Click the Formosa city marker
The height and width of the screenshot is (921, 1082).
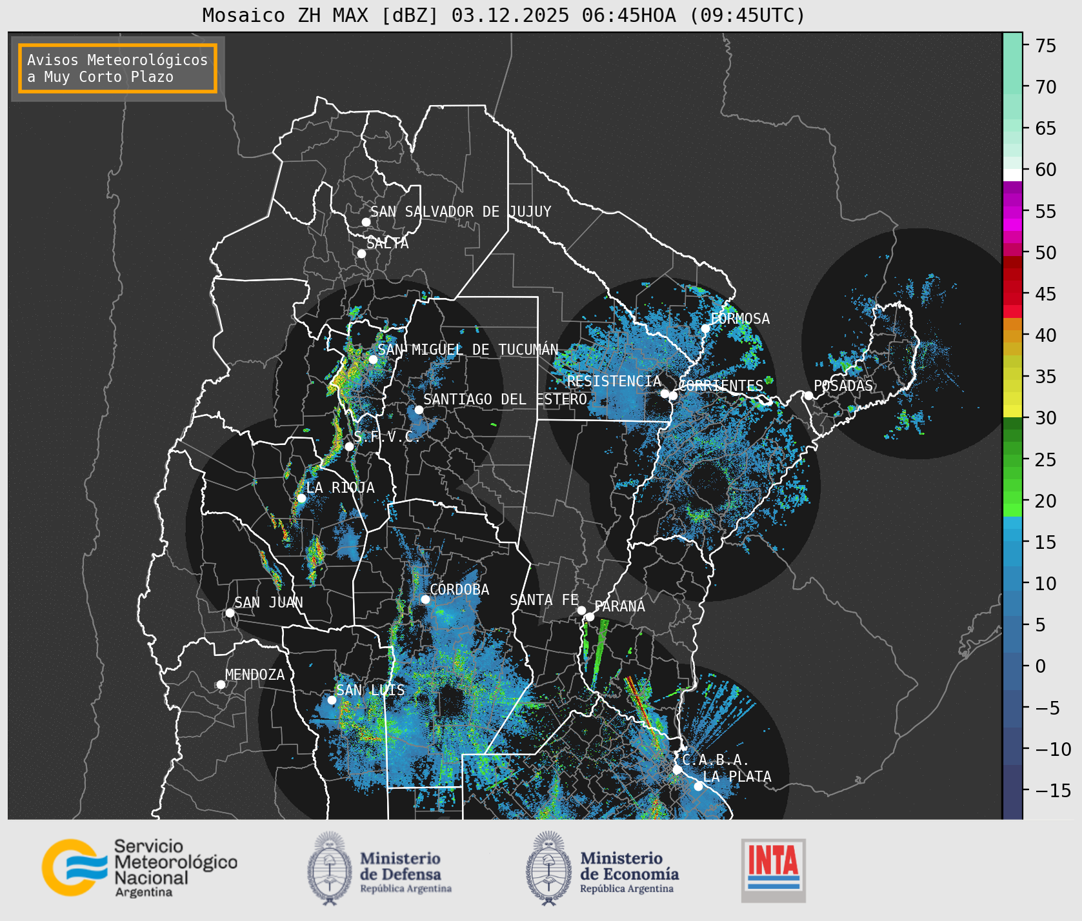tap(706, 328)
